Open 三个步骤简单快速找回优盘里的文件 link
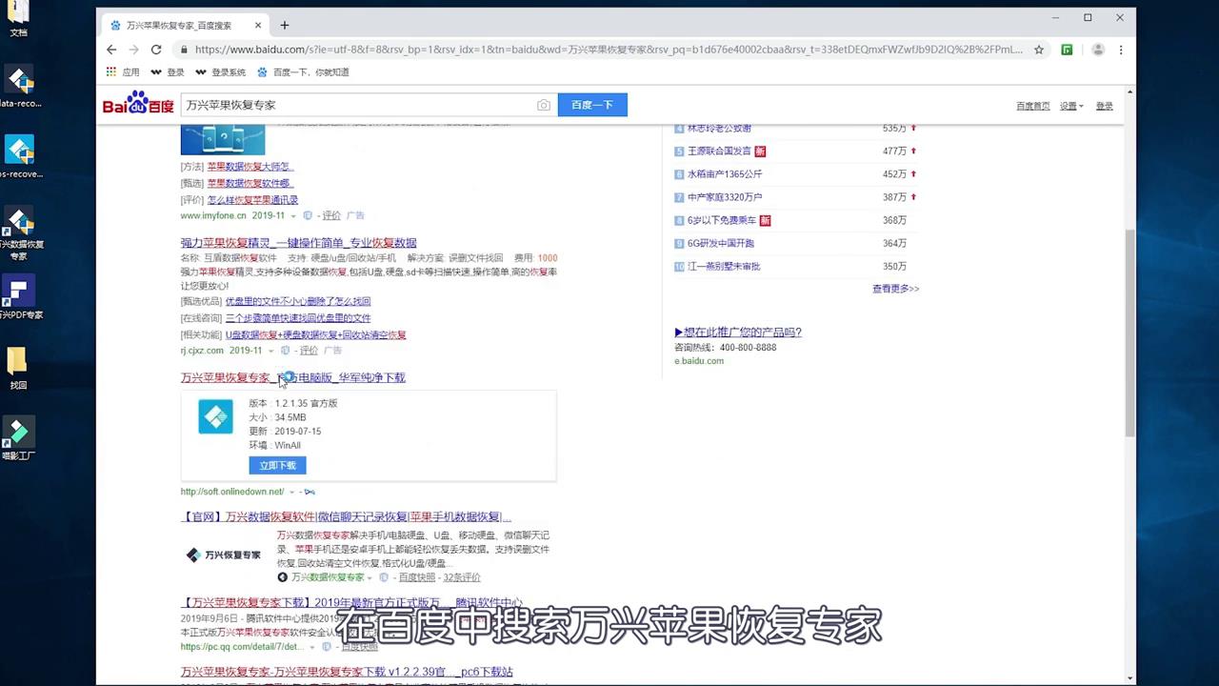 tap(298, 318)
